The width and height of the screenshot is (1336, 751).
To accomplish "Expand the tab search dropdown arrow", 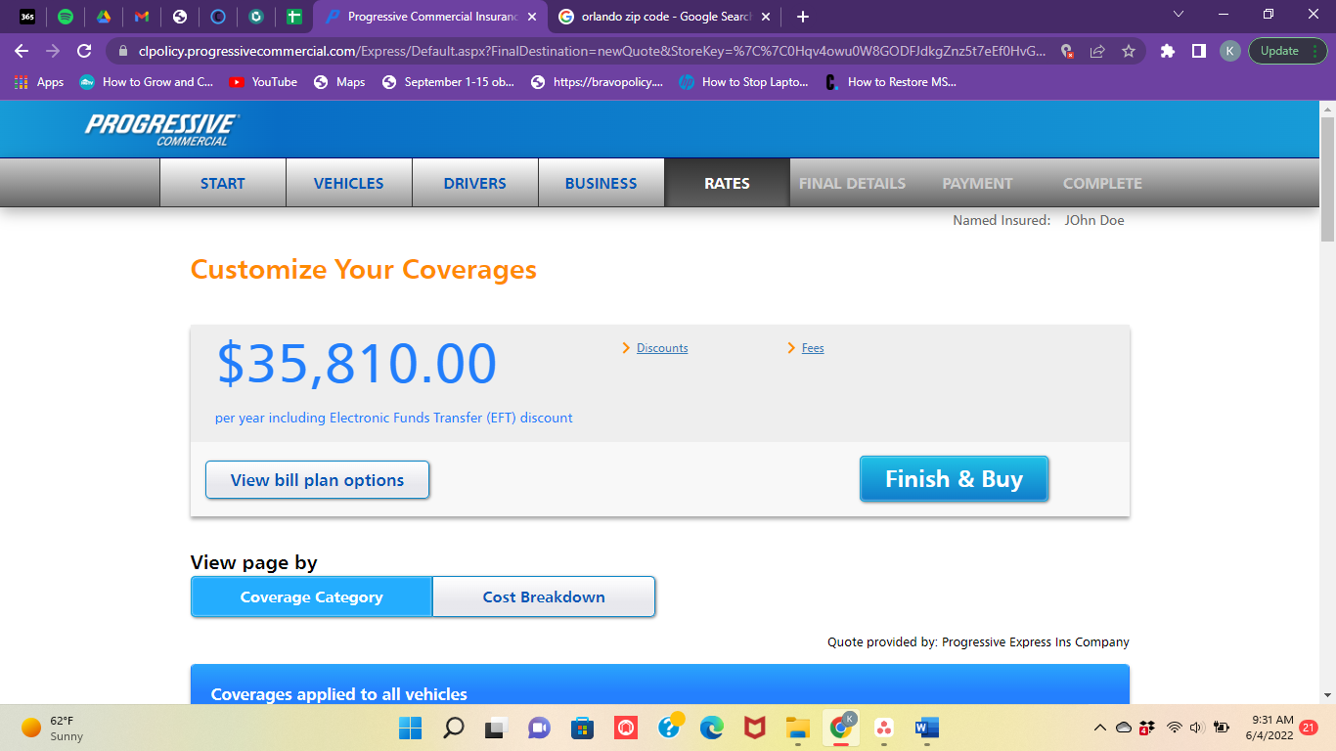I will pos(1179,15).
